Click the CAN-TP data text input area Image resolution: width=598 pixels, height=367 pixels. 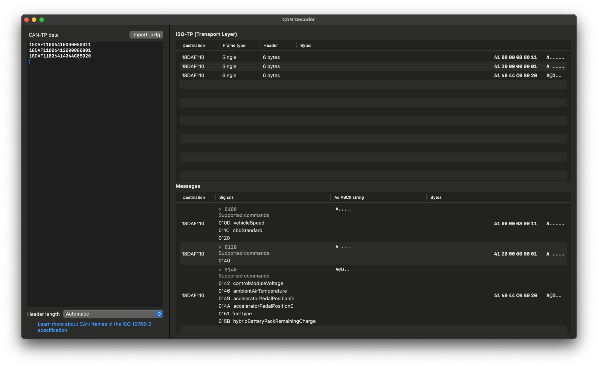[x=95, y=174]
